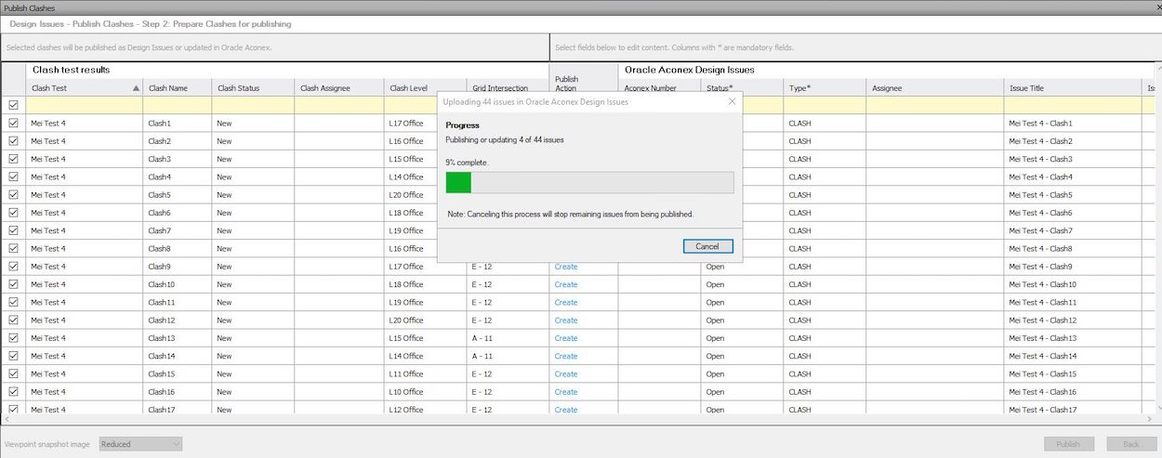The height and width of the screenshot is (458, 1162).
Task: Toggle the select-all checkbox in yellow row
Action: (x=13, y=105)
